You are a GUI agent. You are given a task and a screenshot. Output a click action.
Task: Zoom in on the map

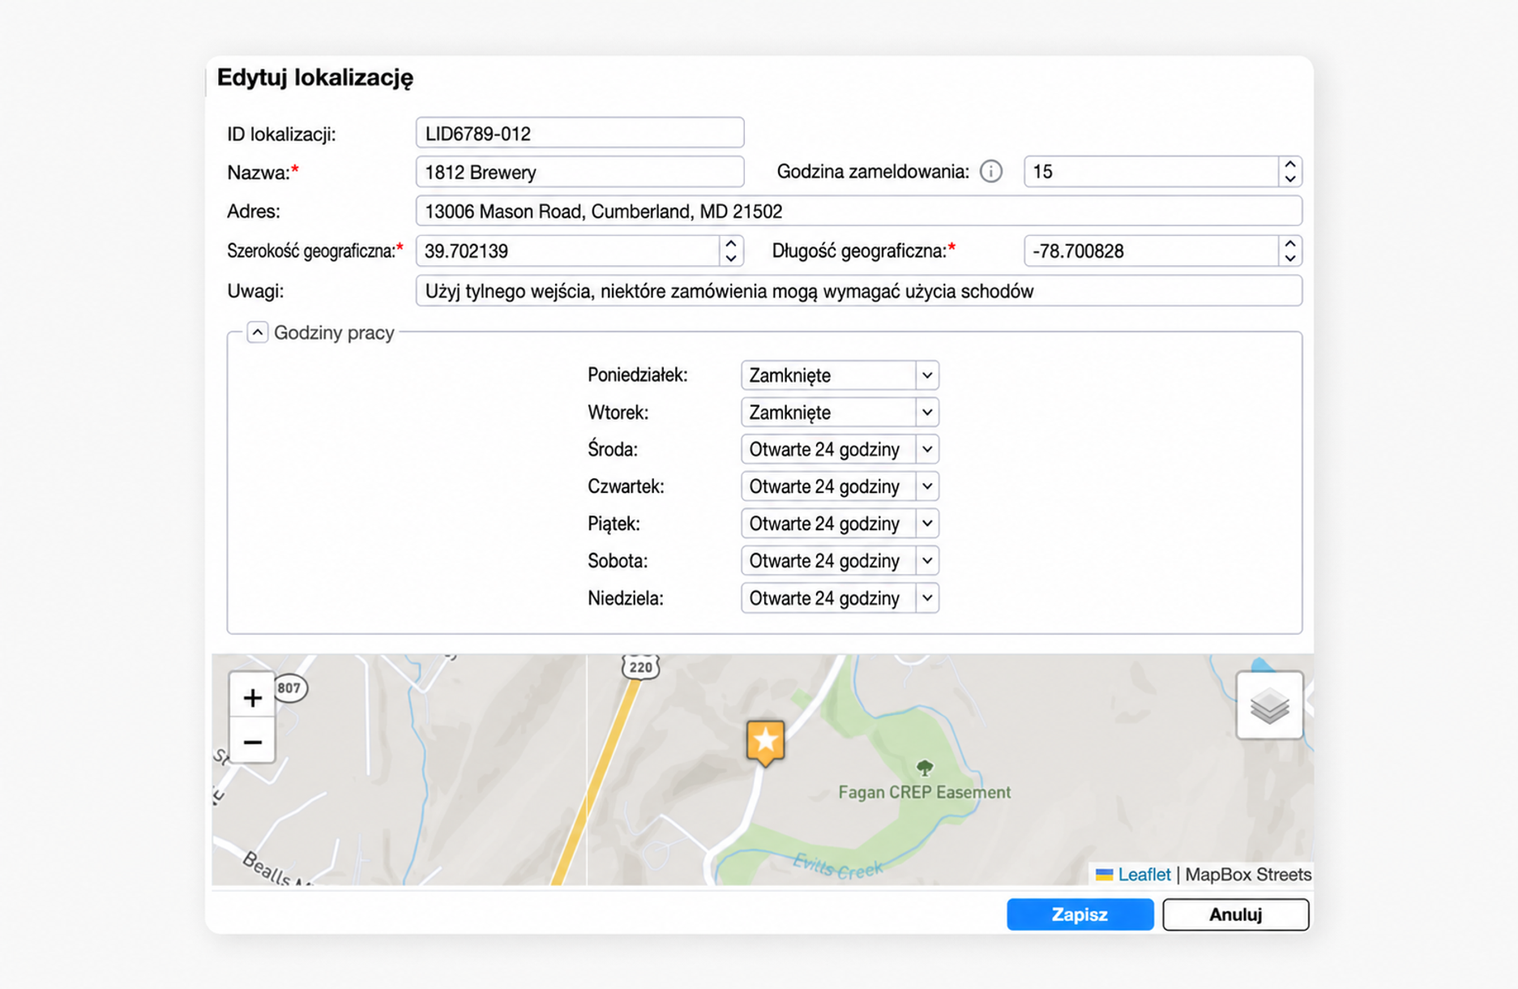[x=252, y=697]
